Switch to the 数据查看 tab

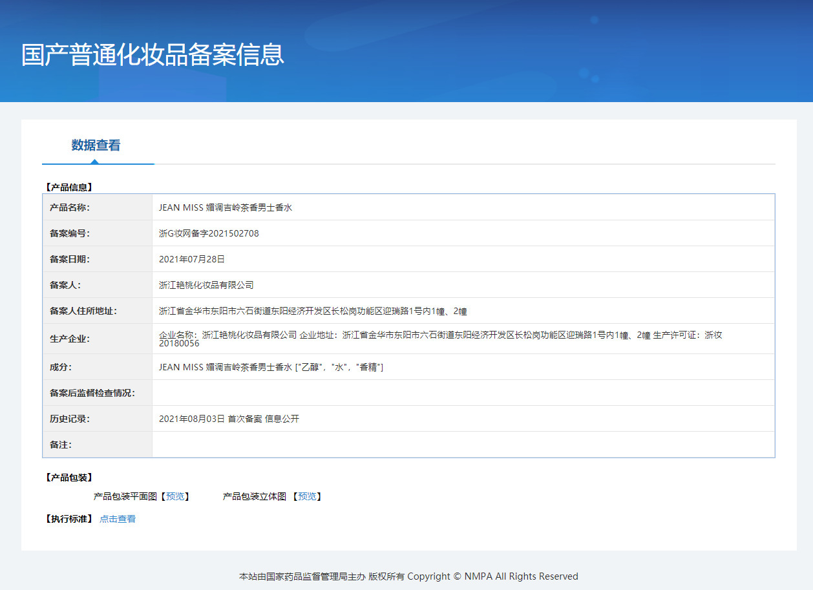click(x=98, y=145)
